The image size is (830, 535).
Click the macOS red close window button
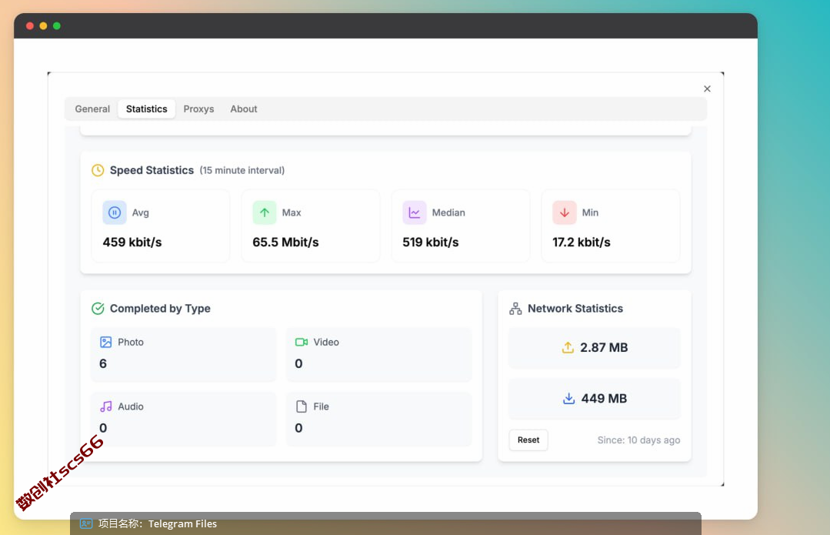[30, 26]
